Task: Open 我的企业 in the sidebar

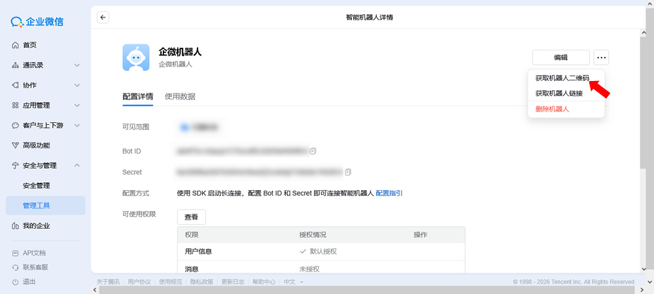Action: pyautogui.click(x=36, y=225)
